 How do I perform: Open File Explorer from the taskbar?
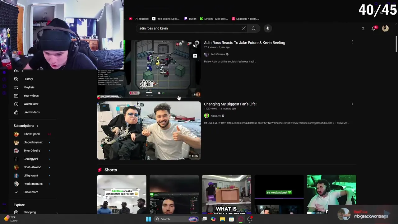[x=222, y=219]
